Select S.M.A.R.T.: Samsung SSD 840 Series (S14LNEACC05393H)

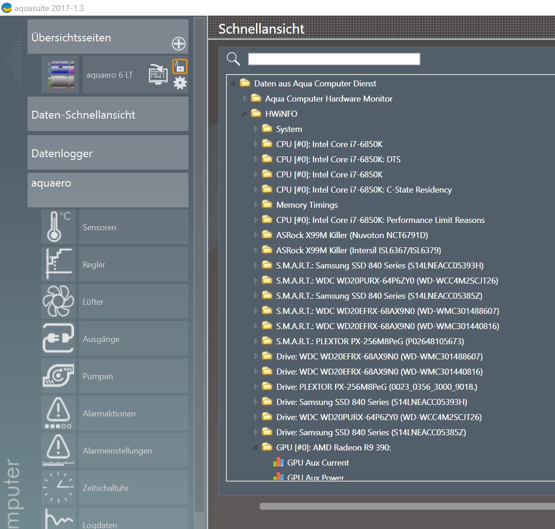[x=379, y=265]
